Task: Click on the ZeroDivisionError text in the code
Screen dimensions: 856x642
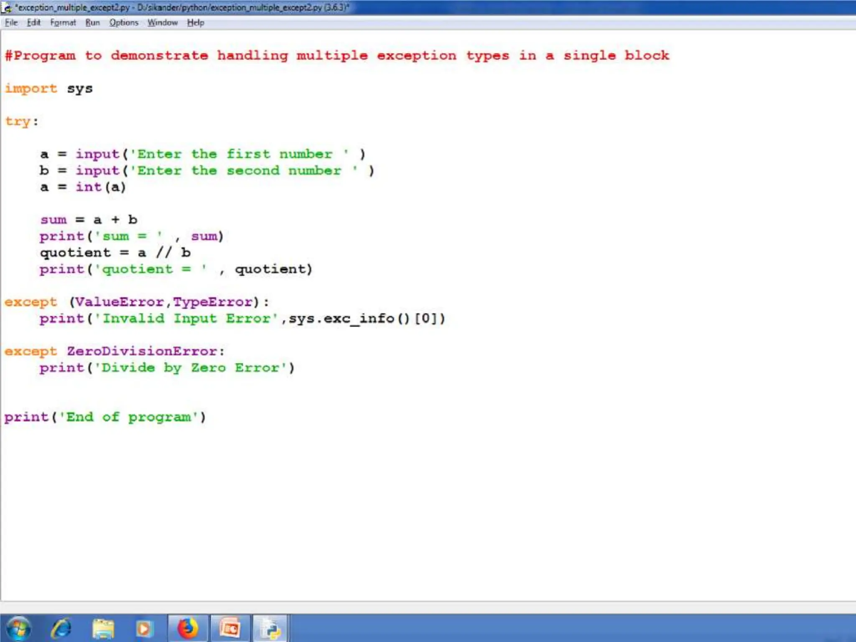Action: click(x=142, y=351)
